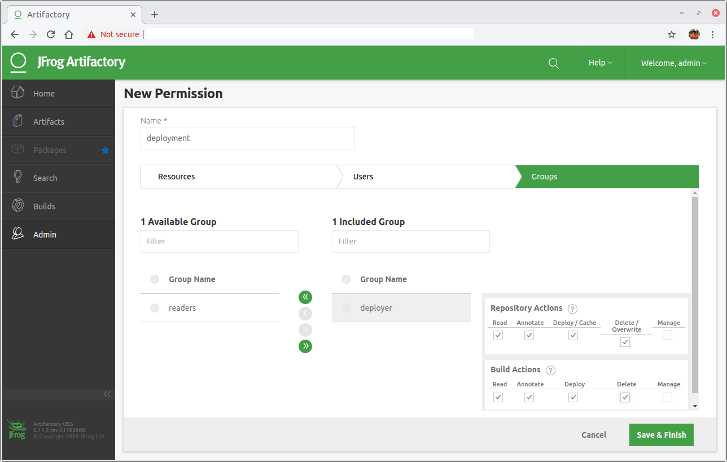Screen dimensions: 727x462
Task: Remove all included groups with double-left arrow
Action: (x=305, y=297)
